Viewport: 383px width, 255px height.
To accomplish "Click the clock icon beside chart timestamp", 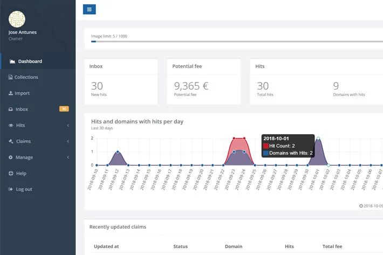I will pyautogui.click(x=361, y=206).
